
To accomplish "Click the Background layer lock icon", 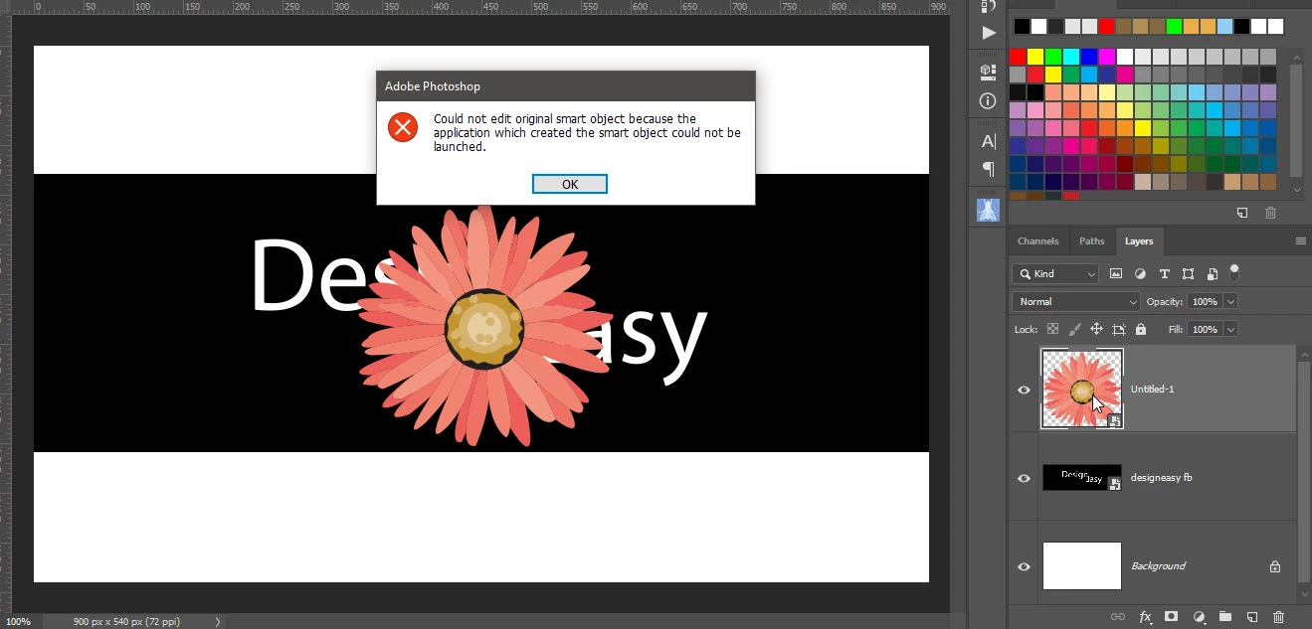I will pyautogui.click(x=1274, y=566).
